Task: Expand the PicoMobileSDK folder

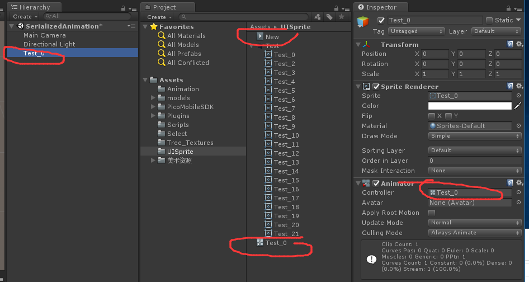Action: 153,107
